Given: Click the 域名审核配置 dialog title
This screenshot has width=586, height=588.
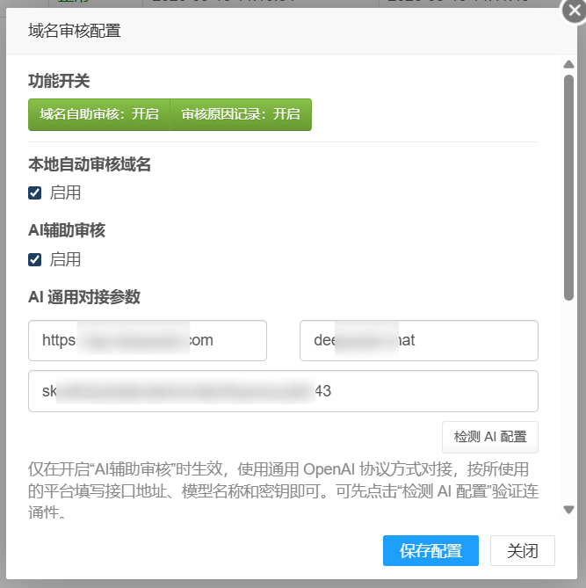Looking at the screenshot, I should click(75, 32).
